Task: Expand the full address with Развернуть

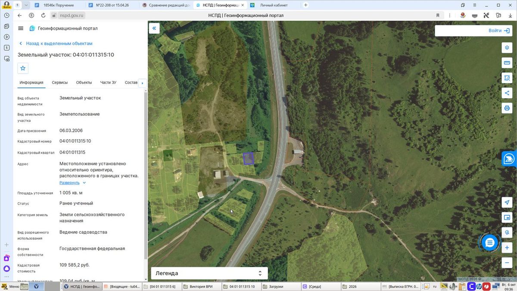Action: click(72, 183)
